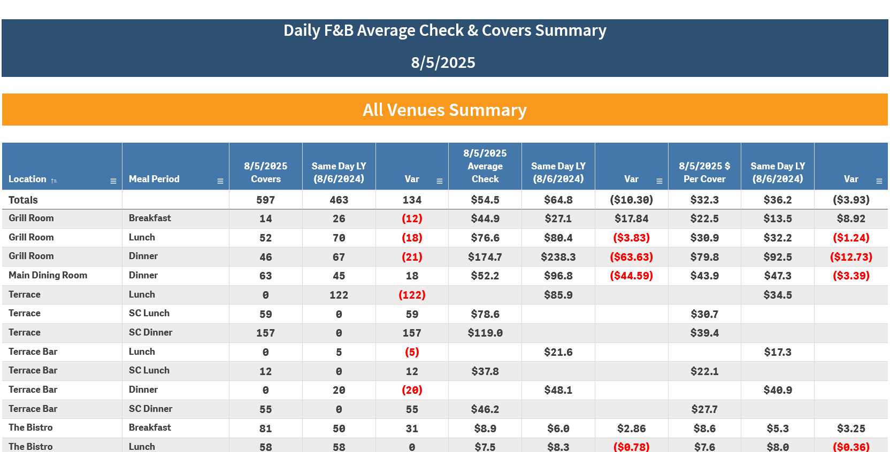Screen dimensions: 890x452
Task: Select the $238.3 last-year check cell
Action: click(x=558, y=257)
